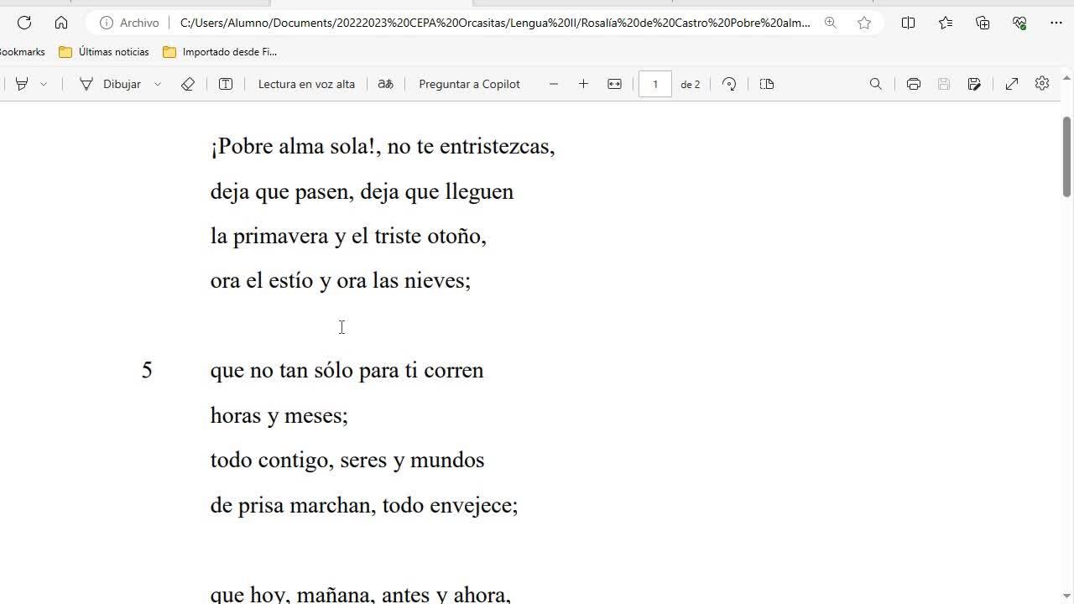The image size is (1074, 604).
Task: Print the PDF document
Action: tap(914, 84)
